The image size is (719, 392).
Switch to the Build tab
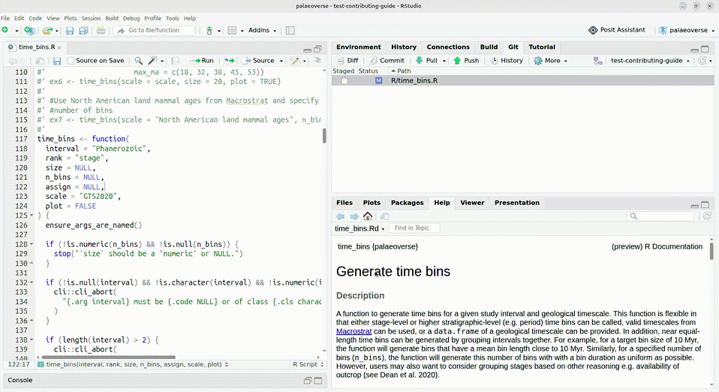(x=489, y=47)
